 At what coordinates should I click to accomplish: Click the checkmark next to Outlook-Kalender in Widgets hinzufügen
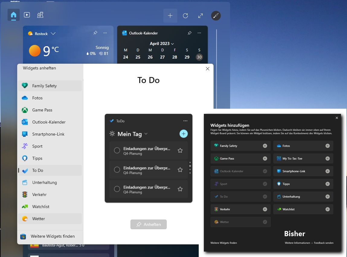(265, 171)
